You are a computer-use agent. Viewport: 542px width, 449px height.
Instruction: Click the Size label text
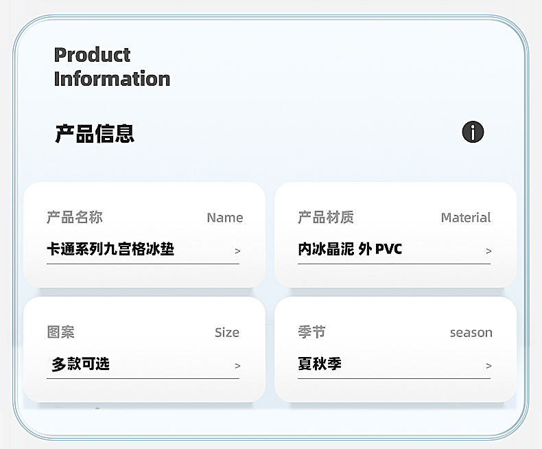227,332
